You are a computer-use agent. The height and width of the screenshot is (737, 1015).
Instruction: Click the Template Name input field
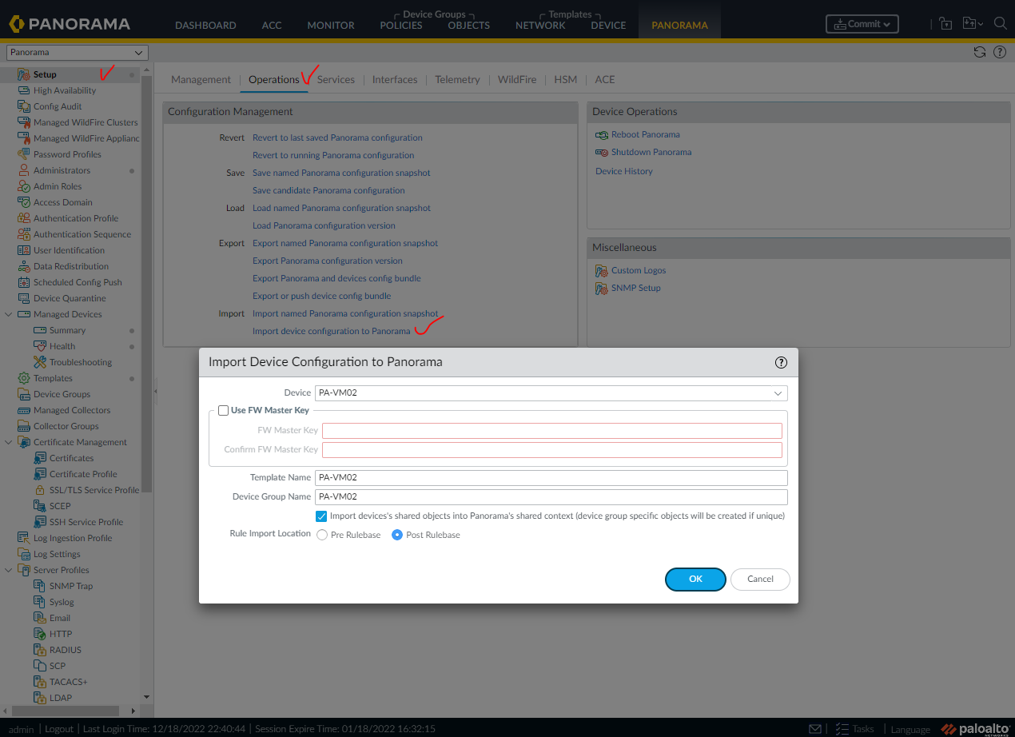coord(551,478)
